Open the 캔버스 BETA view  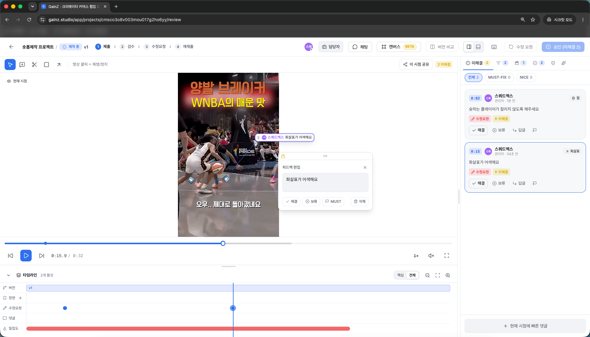click(x=399, y=47)
